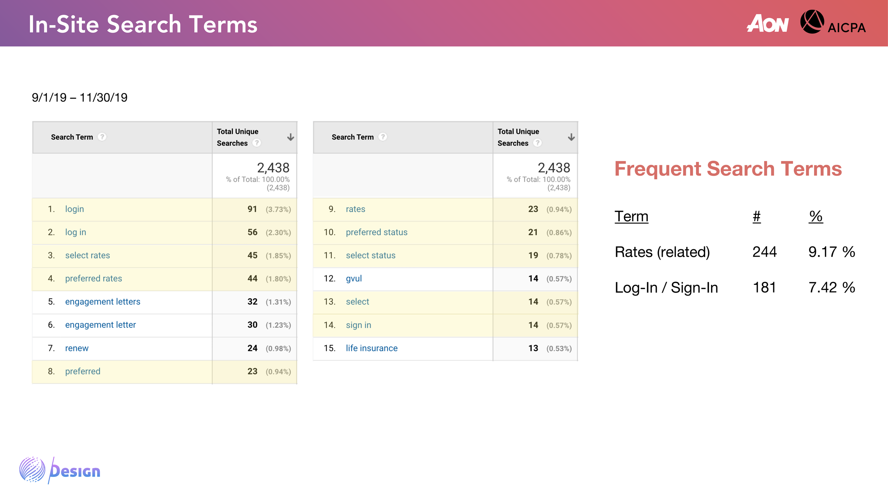Select the 'gvul' search term link
Viewport: 888px width, 500px height.
(x=354, y=279)
